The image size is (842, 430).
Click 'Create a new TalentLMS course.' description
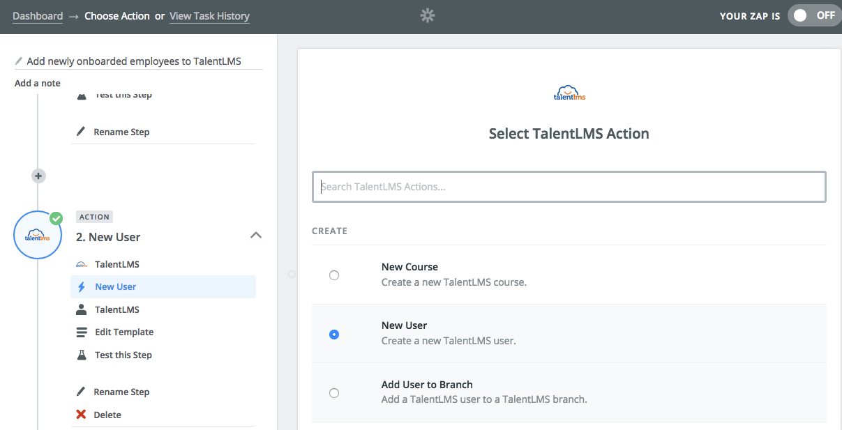click(454, 282)
